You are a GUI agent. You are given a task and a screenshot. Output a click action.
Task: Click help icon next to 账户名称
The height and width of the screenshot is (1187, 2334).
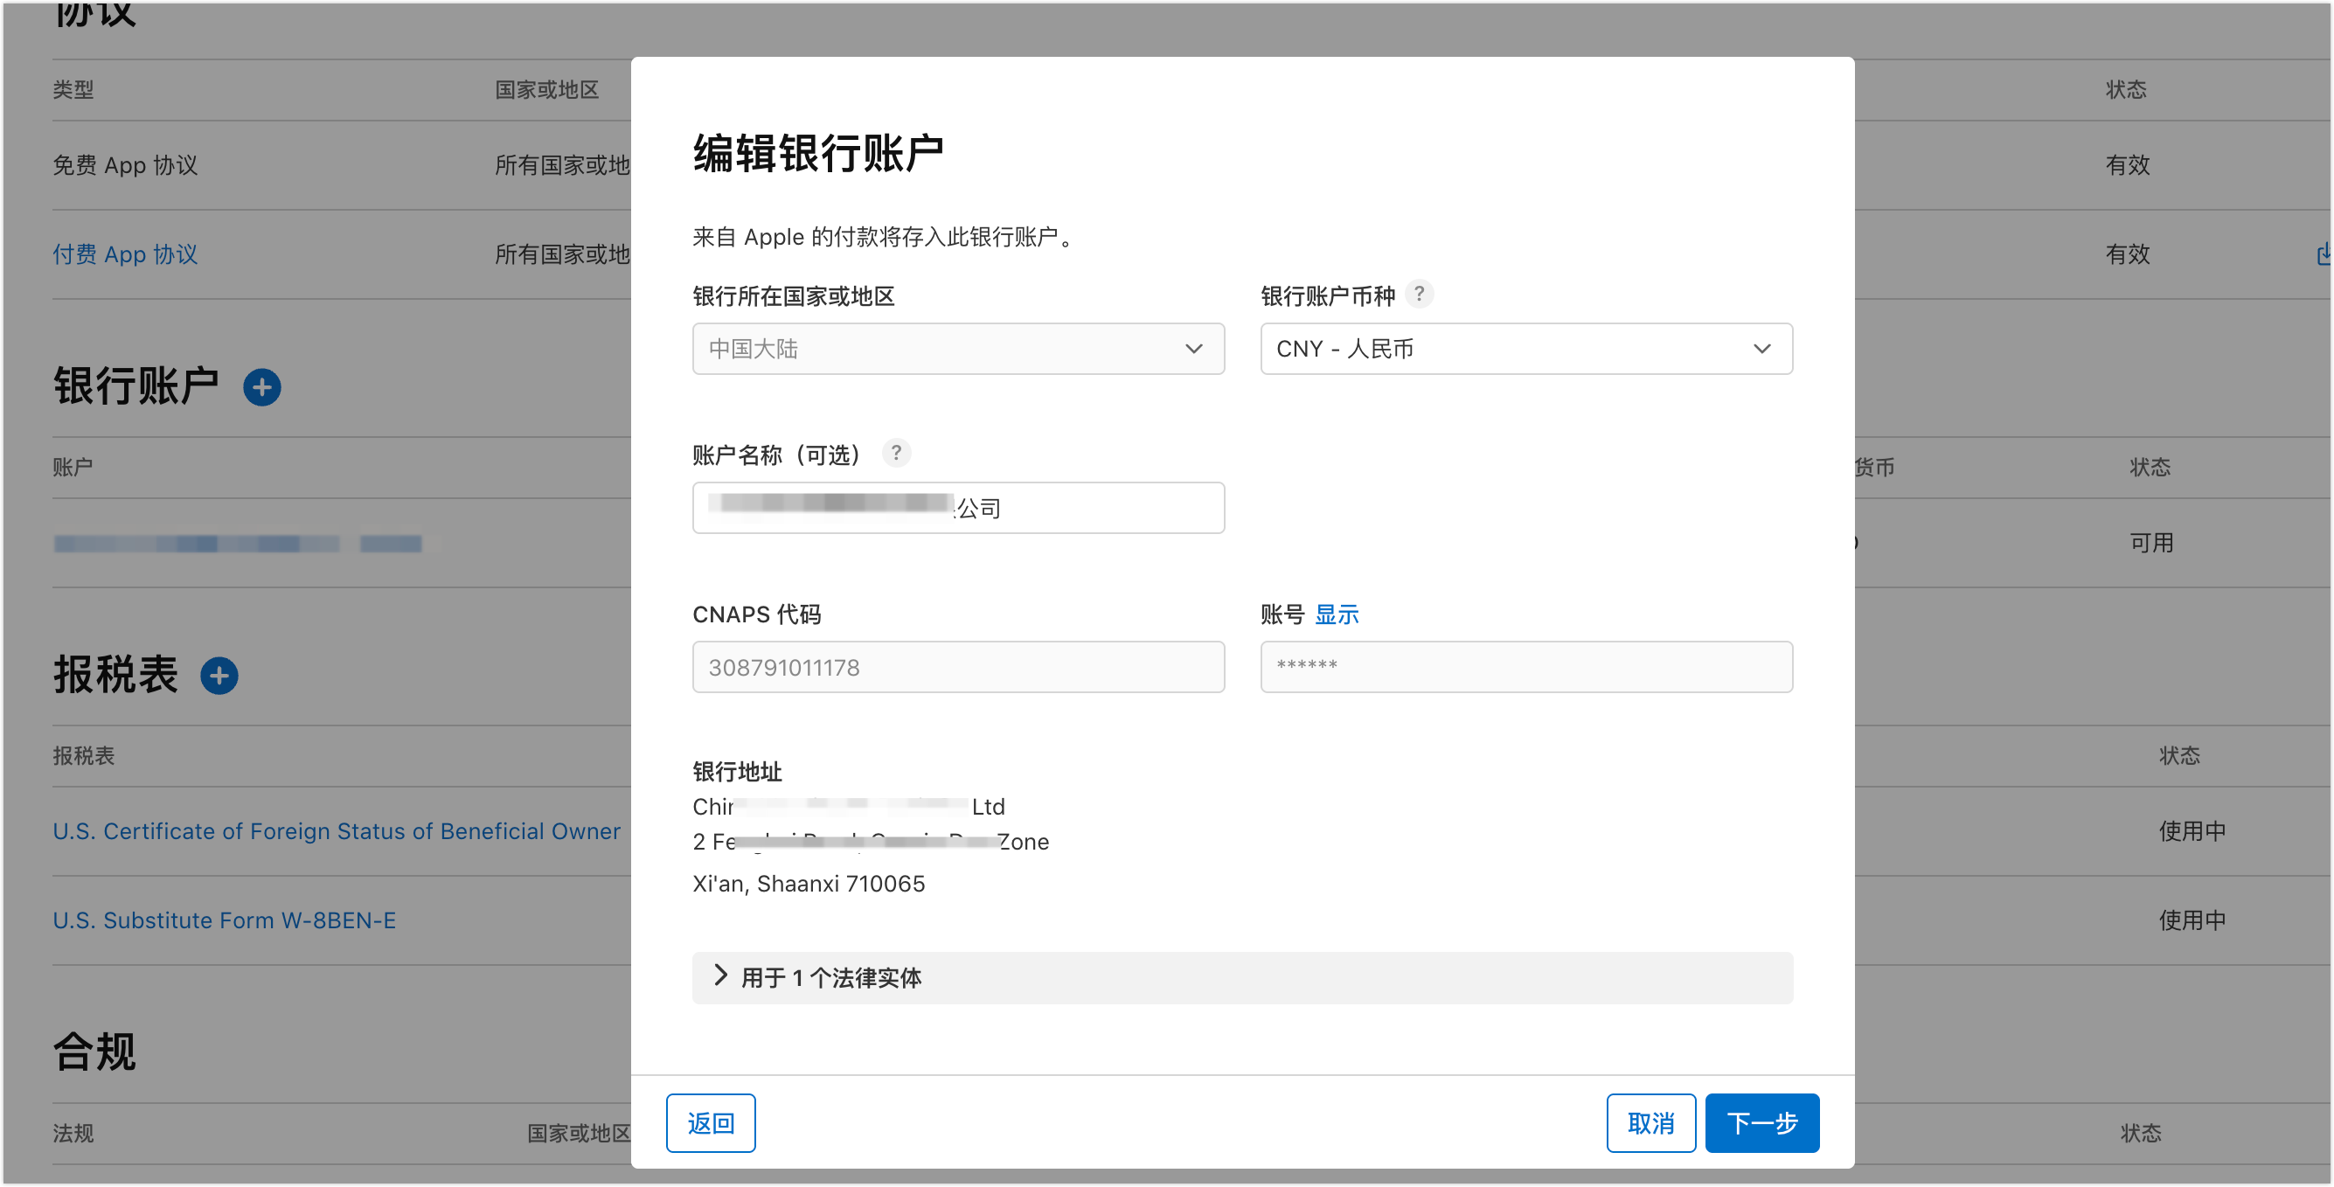coord(896,453)
